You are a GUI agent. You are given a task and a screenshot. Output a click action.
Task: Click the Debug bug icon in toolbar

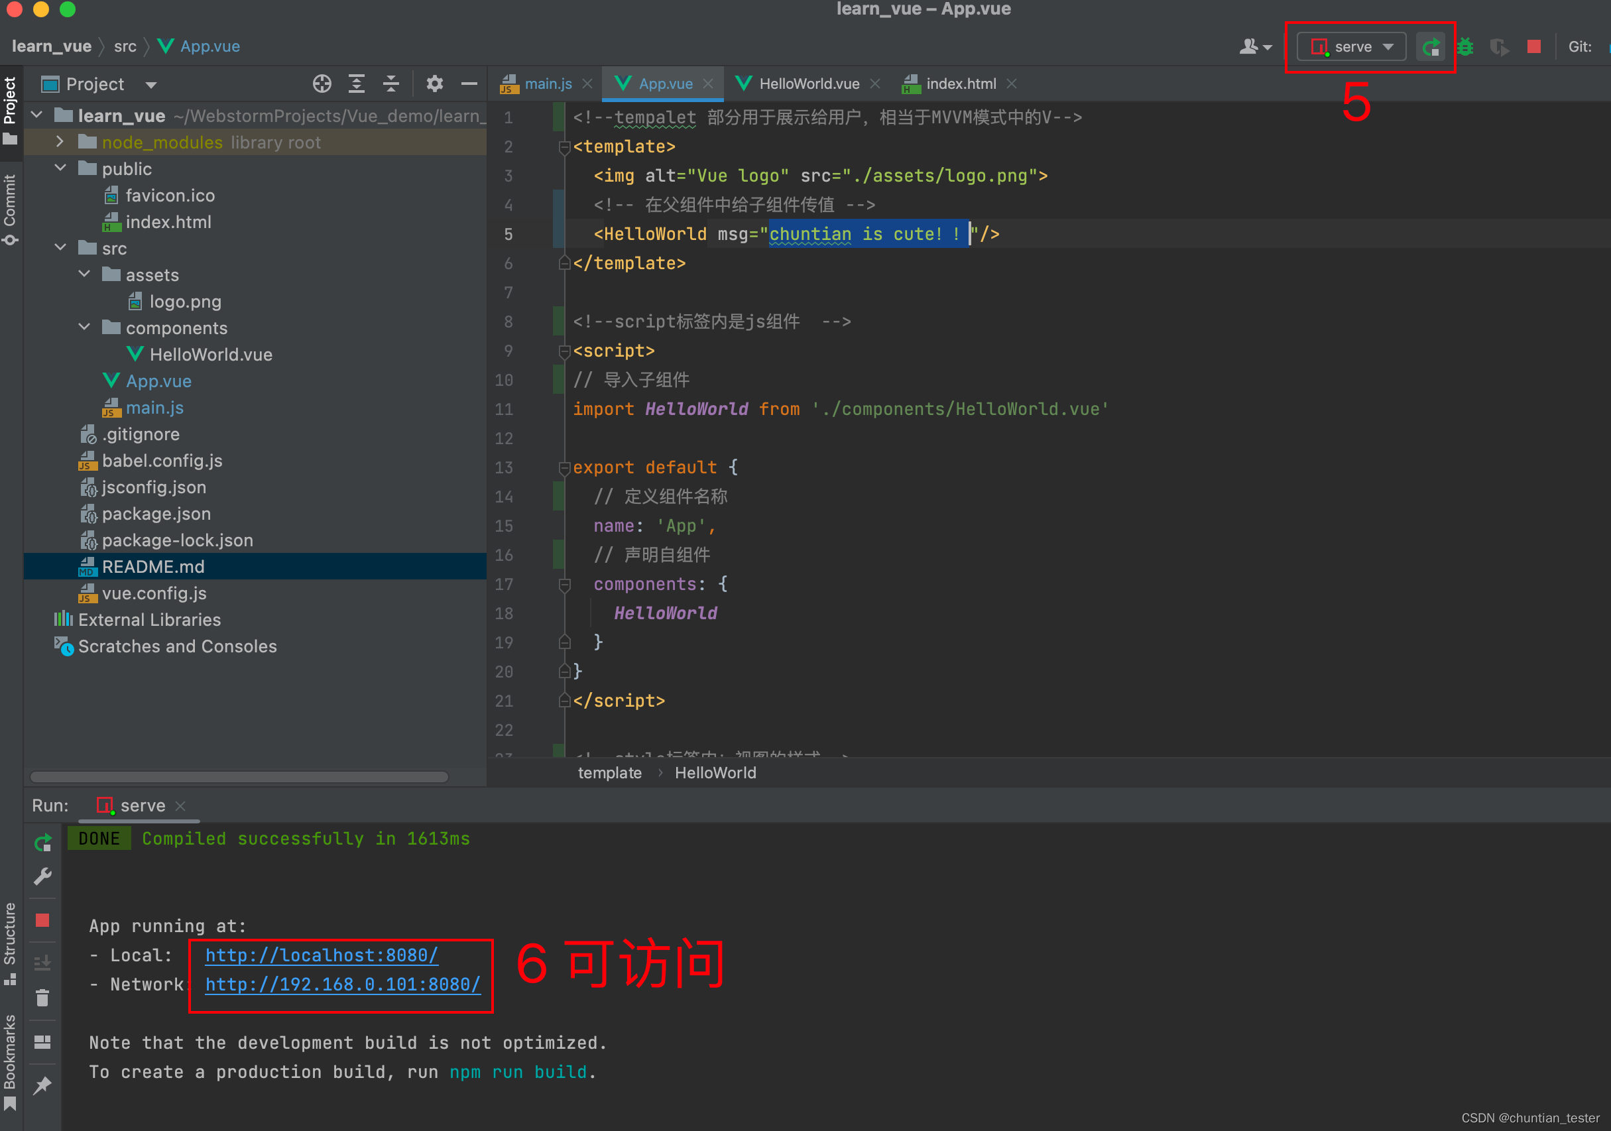pos(1465,47)
